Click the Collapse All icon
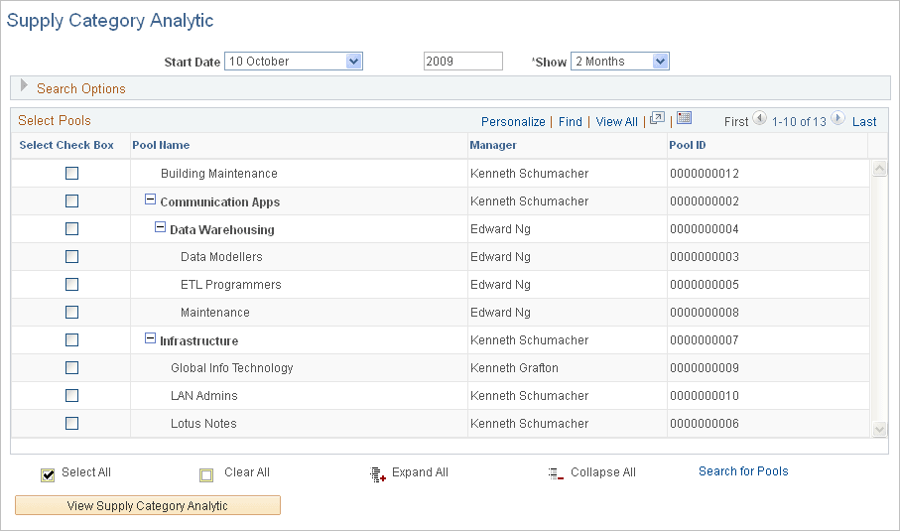The image size is (900, 531). (556, 474)
